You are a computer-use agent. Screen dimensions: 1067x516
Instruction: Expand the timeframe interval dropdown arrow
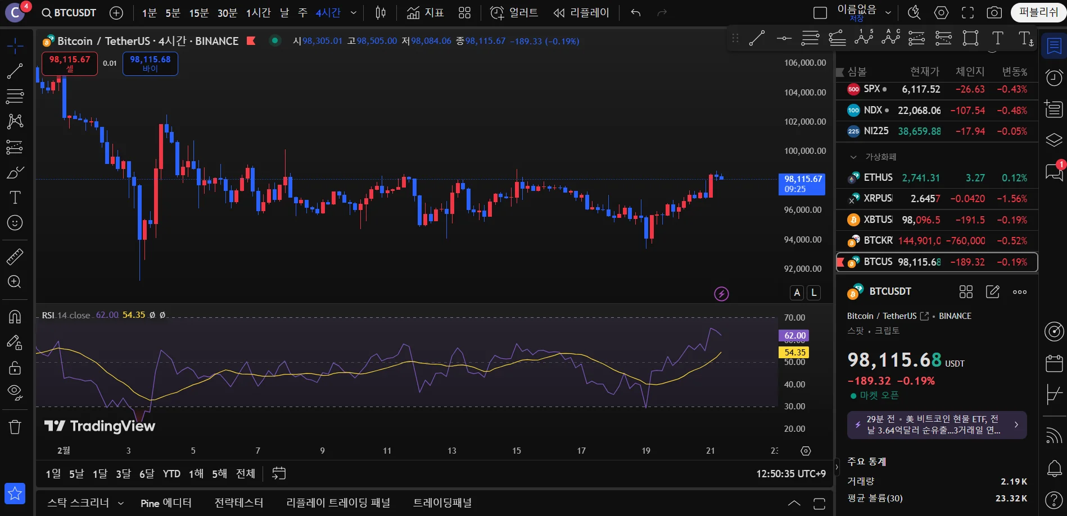354,13
